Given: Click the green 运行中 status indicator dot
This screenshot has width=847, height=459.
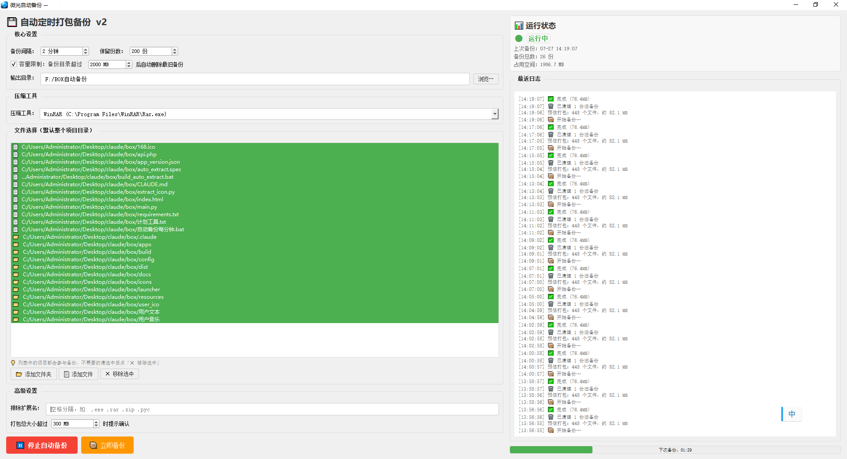Looking at the screenshot, I should pyautogui.click(x=519, y=38).
